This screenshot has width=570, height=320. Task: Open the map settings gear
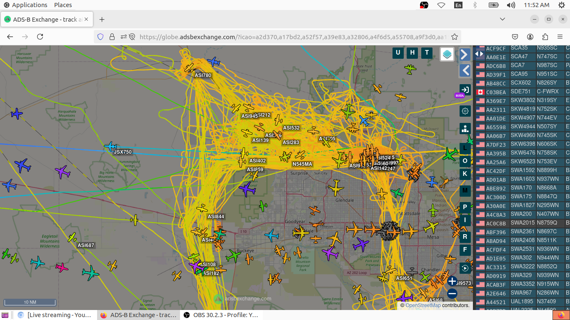[465, 111]
